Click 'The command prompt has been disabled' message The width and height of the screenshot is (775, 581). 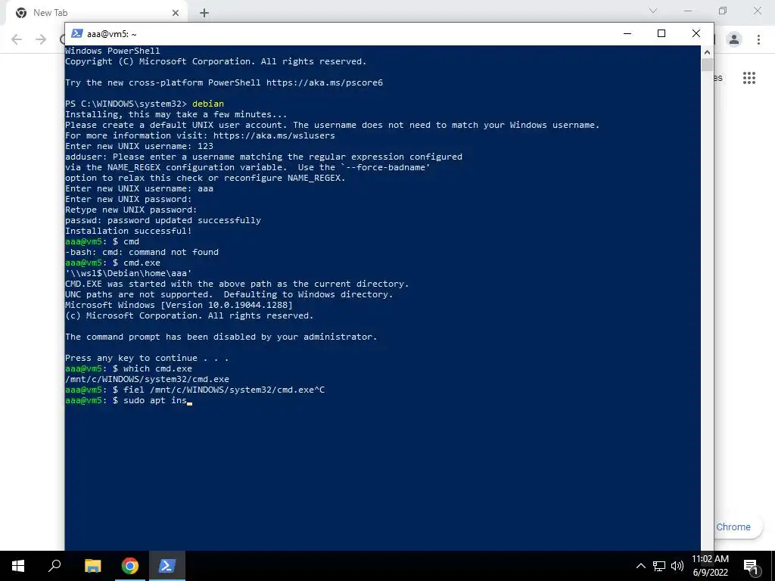(221, 337)
